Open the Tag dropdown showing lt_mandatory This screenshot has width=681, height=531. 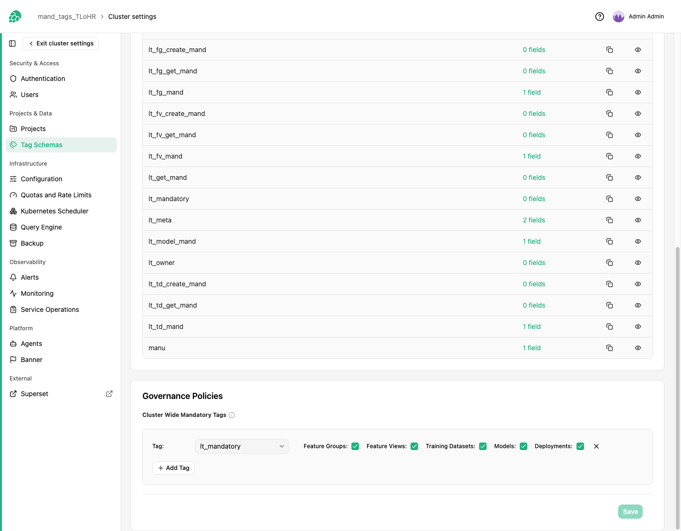pyautogui.click(x=242, y=446)
